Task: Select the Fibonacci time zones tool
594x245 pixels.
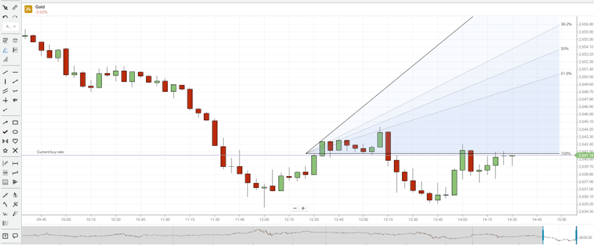Action: click(x=15, y=50)
